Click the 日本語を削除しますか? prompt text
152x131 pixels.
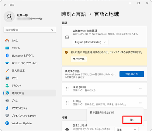pos(102,113)
